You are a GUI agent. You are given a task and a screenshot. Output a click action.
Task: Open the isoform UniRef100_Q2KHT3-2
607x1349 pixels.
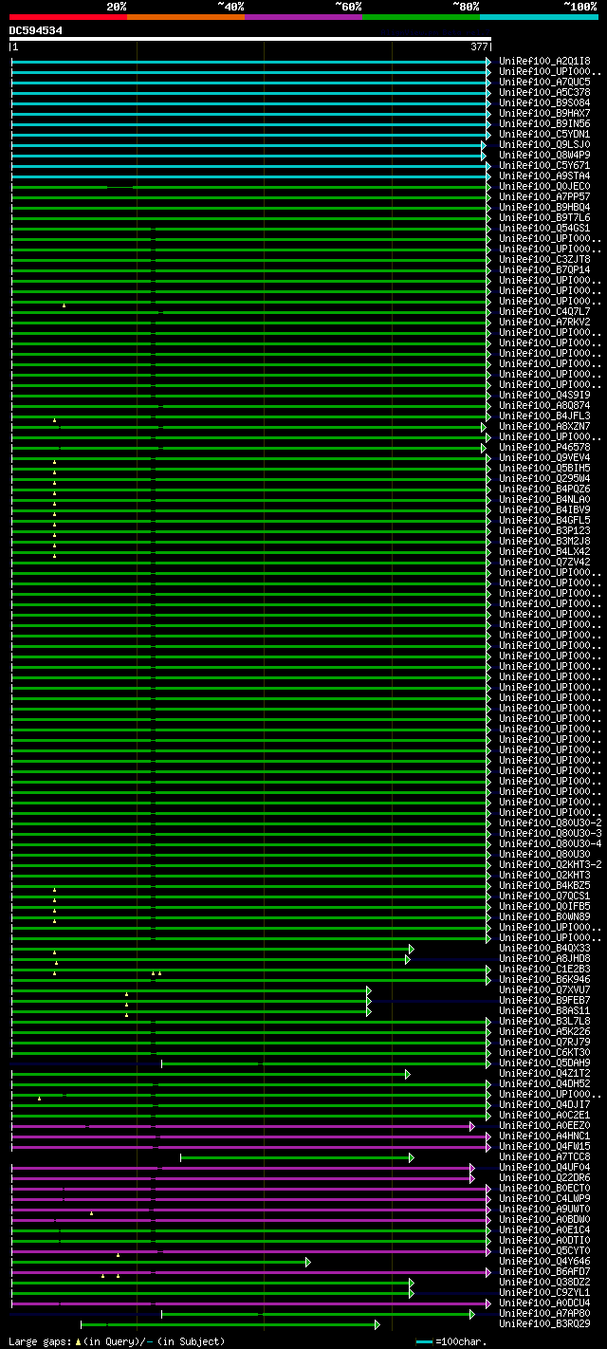point(550,864)
